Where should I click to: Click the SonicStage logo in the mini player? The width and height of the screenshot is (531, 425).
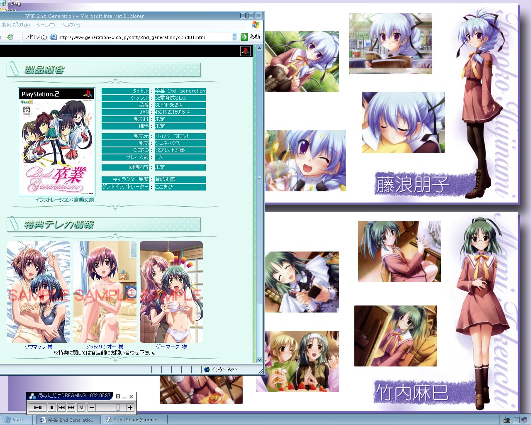point(32,396)
